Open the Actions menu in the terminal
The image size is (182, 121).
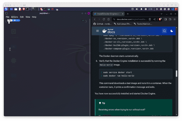click(x=15, y=17)
